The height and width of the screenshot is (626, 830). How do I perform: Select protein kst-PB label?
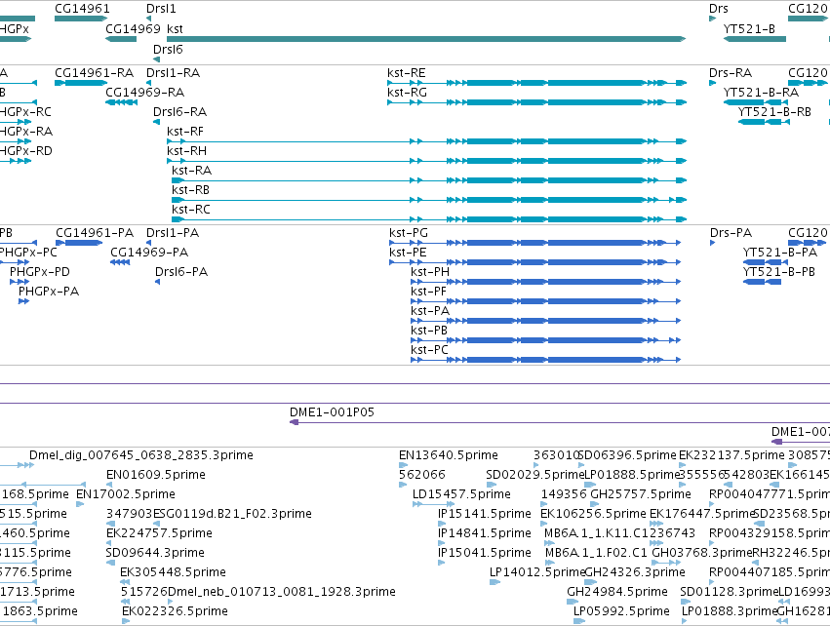click(429, 331)
